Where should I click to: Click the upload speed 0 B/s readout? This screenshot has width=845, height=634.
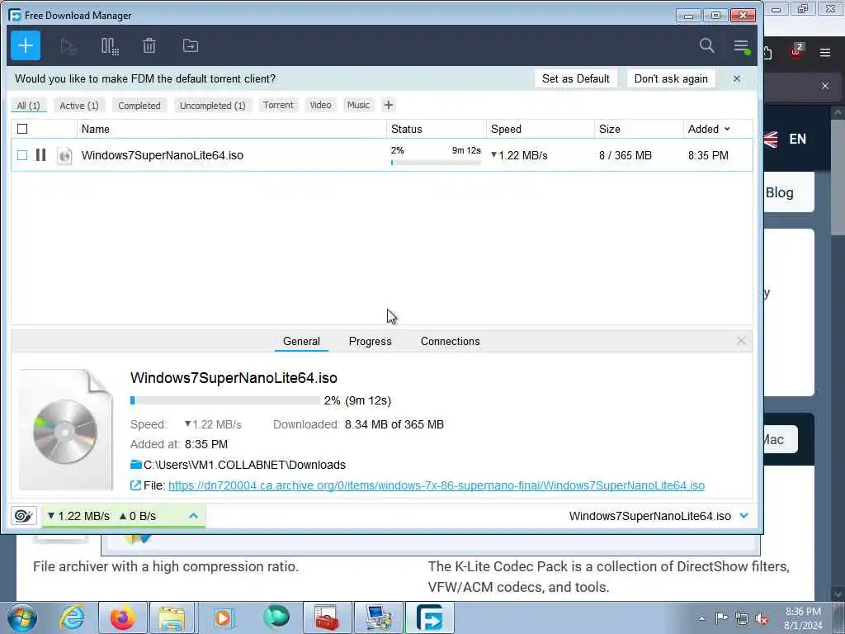[x=138, y=516]
